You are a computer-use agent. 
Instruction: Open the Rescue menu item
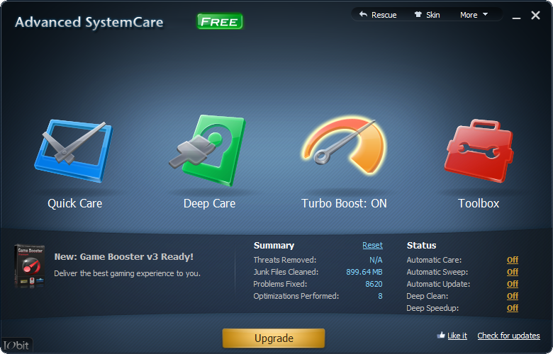pyautogui.click(x=378, y=15)
